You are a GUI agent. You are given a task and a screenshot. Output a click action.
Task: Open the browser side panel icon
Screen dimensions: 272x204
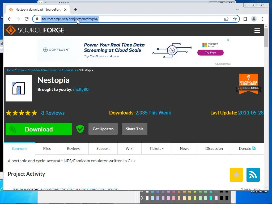click(245, 19)
